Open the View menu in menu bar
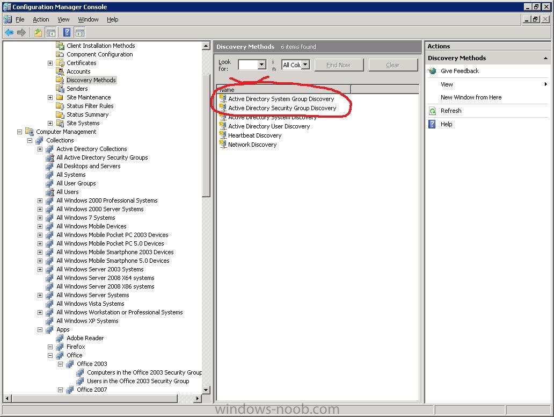The image size is (554, 417). click(63, 19)
